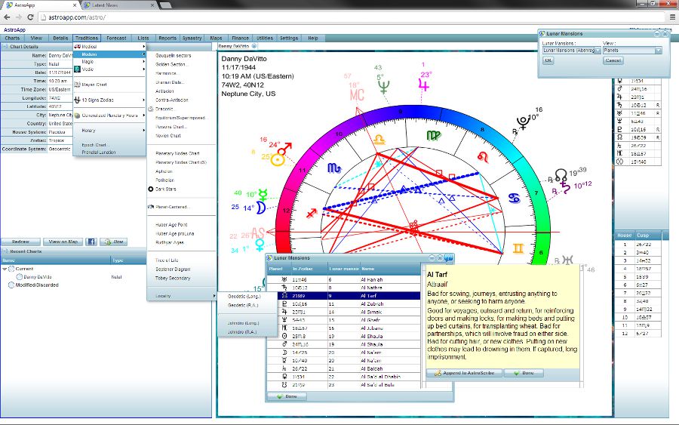Open the Chrome hamburger menu
Viewport: 679px width, 425px height.
[x=669, y=16]
